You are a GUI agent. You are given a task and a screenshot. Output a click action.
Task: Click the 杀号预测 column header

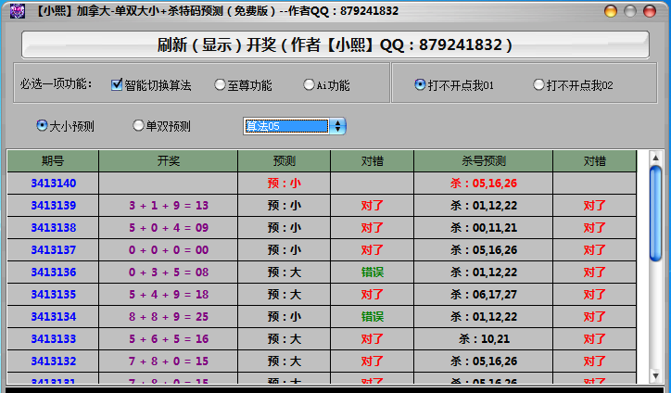(x=484, y=161)
